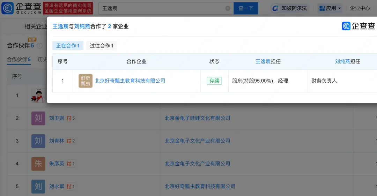Click 刘纯燕 name link in dialog title

coord(82,27)
